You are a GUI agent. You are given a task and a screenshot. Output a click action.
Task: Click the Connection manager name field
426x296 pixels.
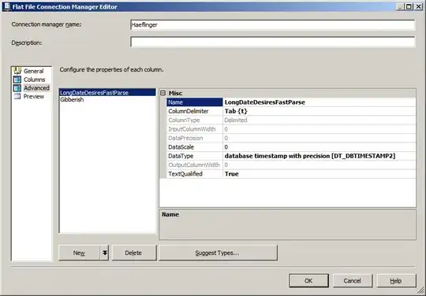(x=272, y=25)
